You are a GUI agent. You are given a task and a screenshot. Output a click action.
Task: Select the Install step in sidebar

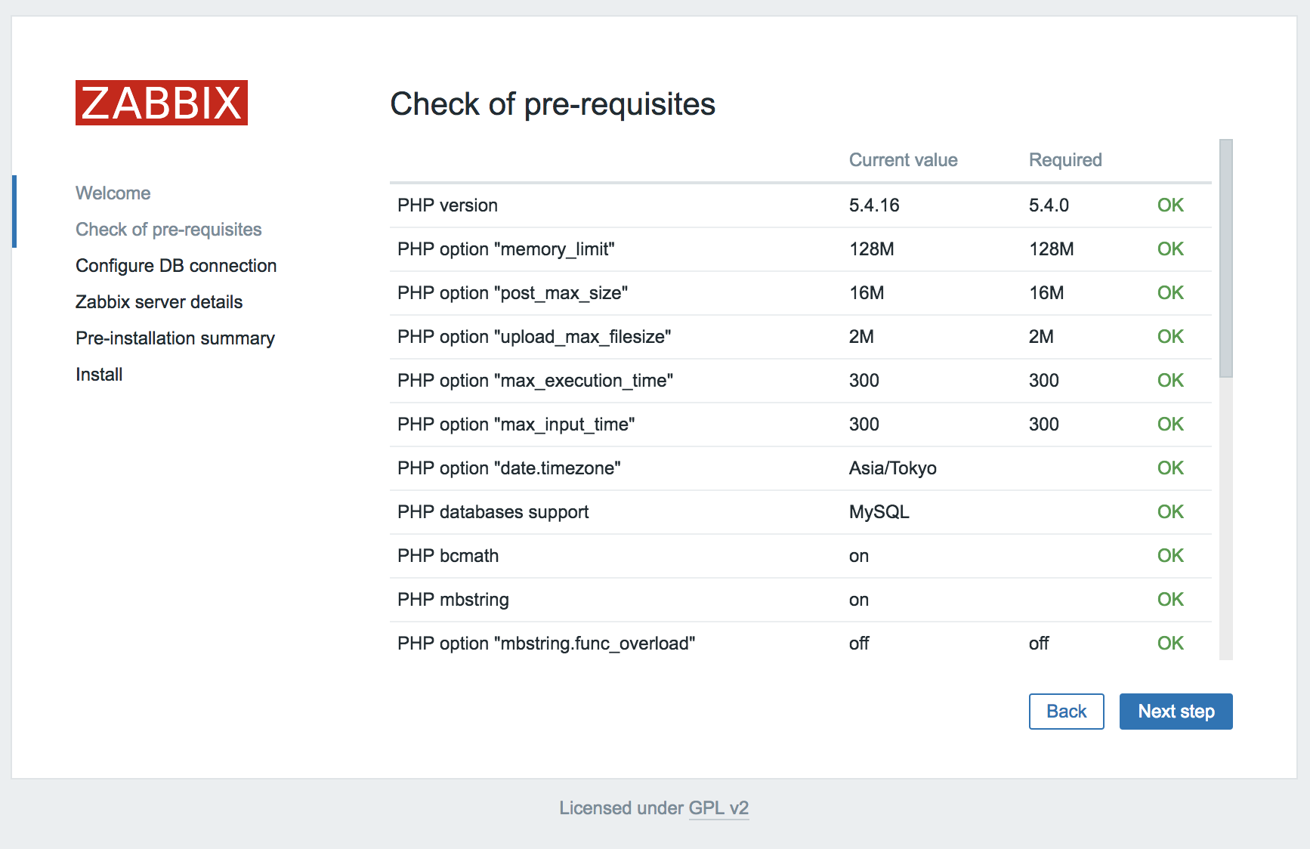(99, 375)
